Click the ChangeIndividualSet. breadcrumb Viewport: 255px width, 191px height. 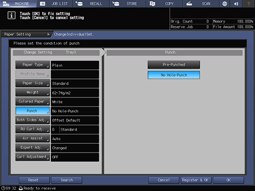tap(73, 34)
